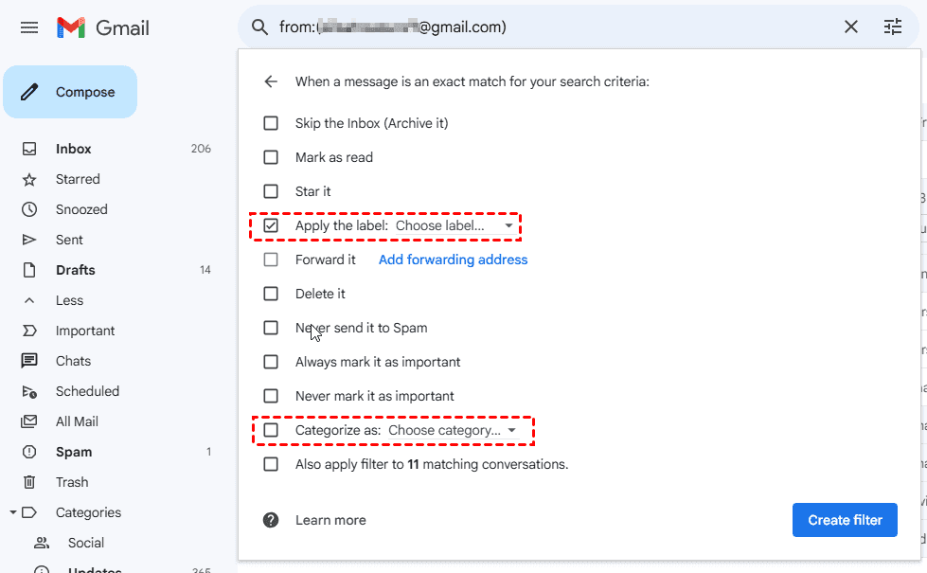The height and width of the screenshot is (573, 927).
Task: Click the Compose pencil button
Action: (x=70, y=92)
